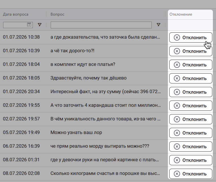
Task: Sort by Дата вопроса column header
Action: (16, 14)
